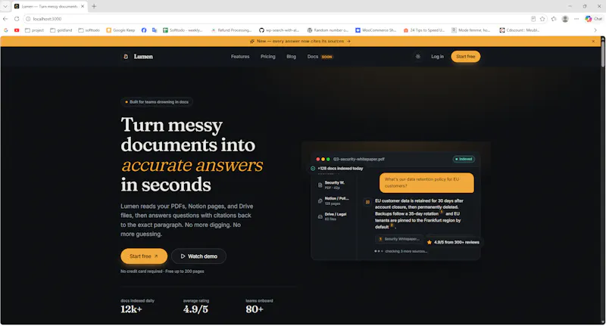Expand the bookmarks overflow chevron
This screenshot has width=606, height=326.
pos(595,30)
